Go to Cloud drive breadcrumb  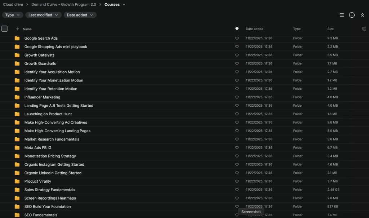point(13,4)
